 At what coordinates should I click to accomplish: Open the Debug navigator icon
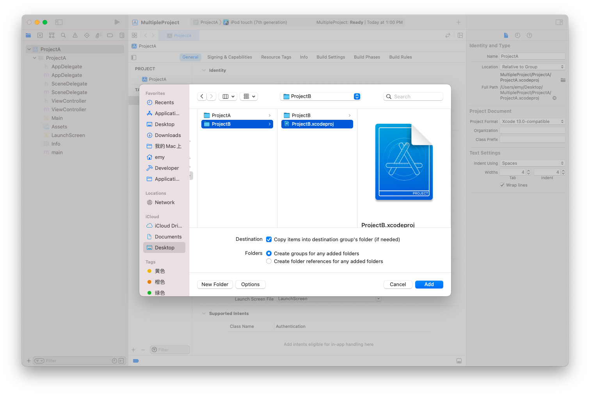pyautogui.click(x=98, y=35)
